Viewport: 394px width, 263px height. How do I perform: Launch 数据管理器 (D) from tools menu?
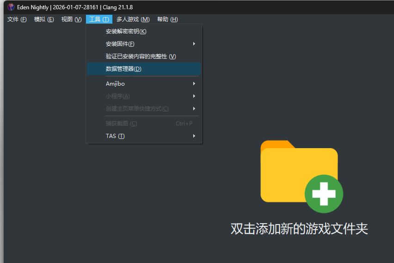click(x=123, y=69)
